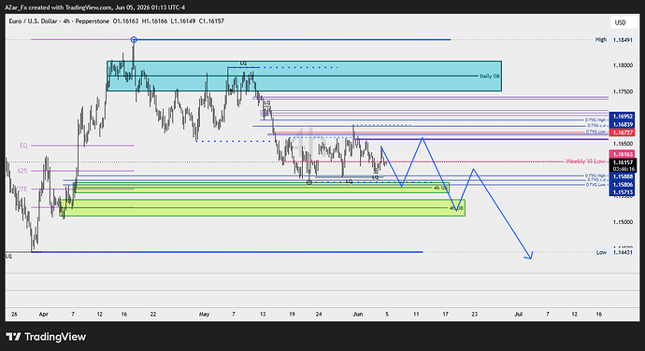Click the 5 date on time axis
The height and width of the screenshot is (351, 645).
[387, 314]
